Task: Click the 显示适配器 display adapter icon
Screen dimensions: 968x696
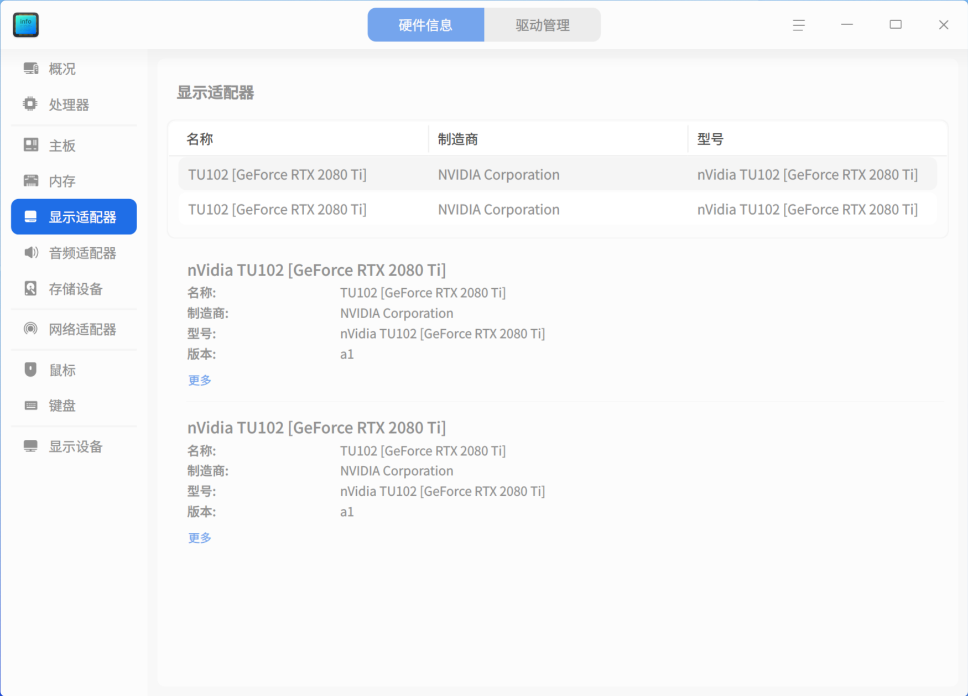Action: 31,217
